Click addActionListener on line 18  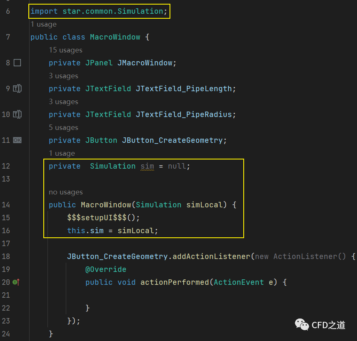[x=211, y=256]
